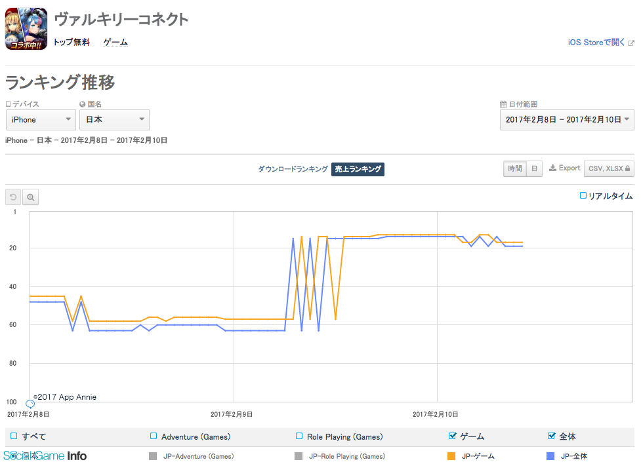Uncheck the ゲーム checkbox
Screen dimensions: 641x464
[452, 436]
